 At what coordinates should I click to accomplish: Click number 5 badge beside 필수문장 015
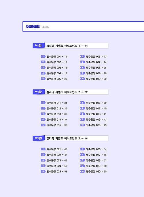(x=43, y=125)
